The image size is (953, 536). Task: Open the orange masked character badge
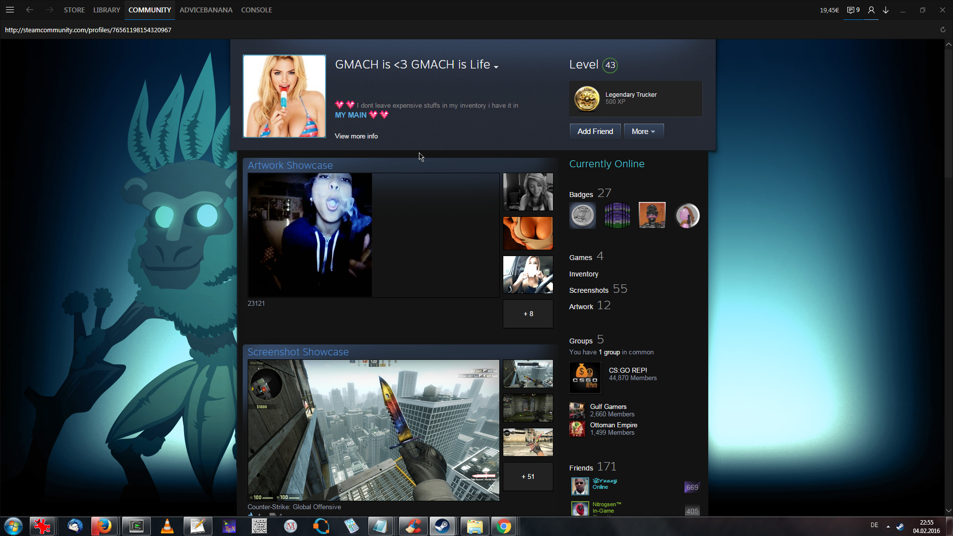tap(652, 215)
